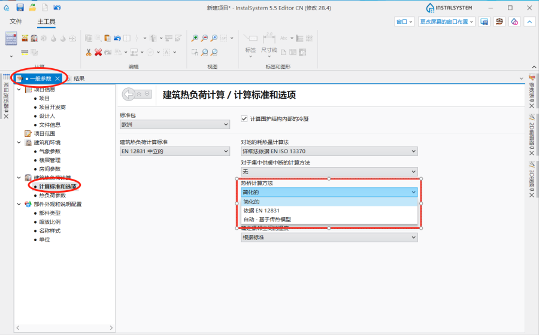The height and width of the screenshot is (335, 539).
Task: Switch to the 结果 tab
Action: click(78, 78)
